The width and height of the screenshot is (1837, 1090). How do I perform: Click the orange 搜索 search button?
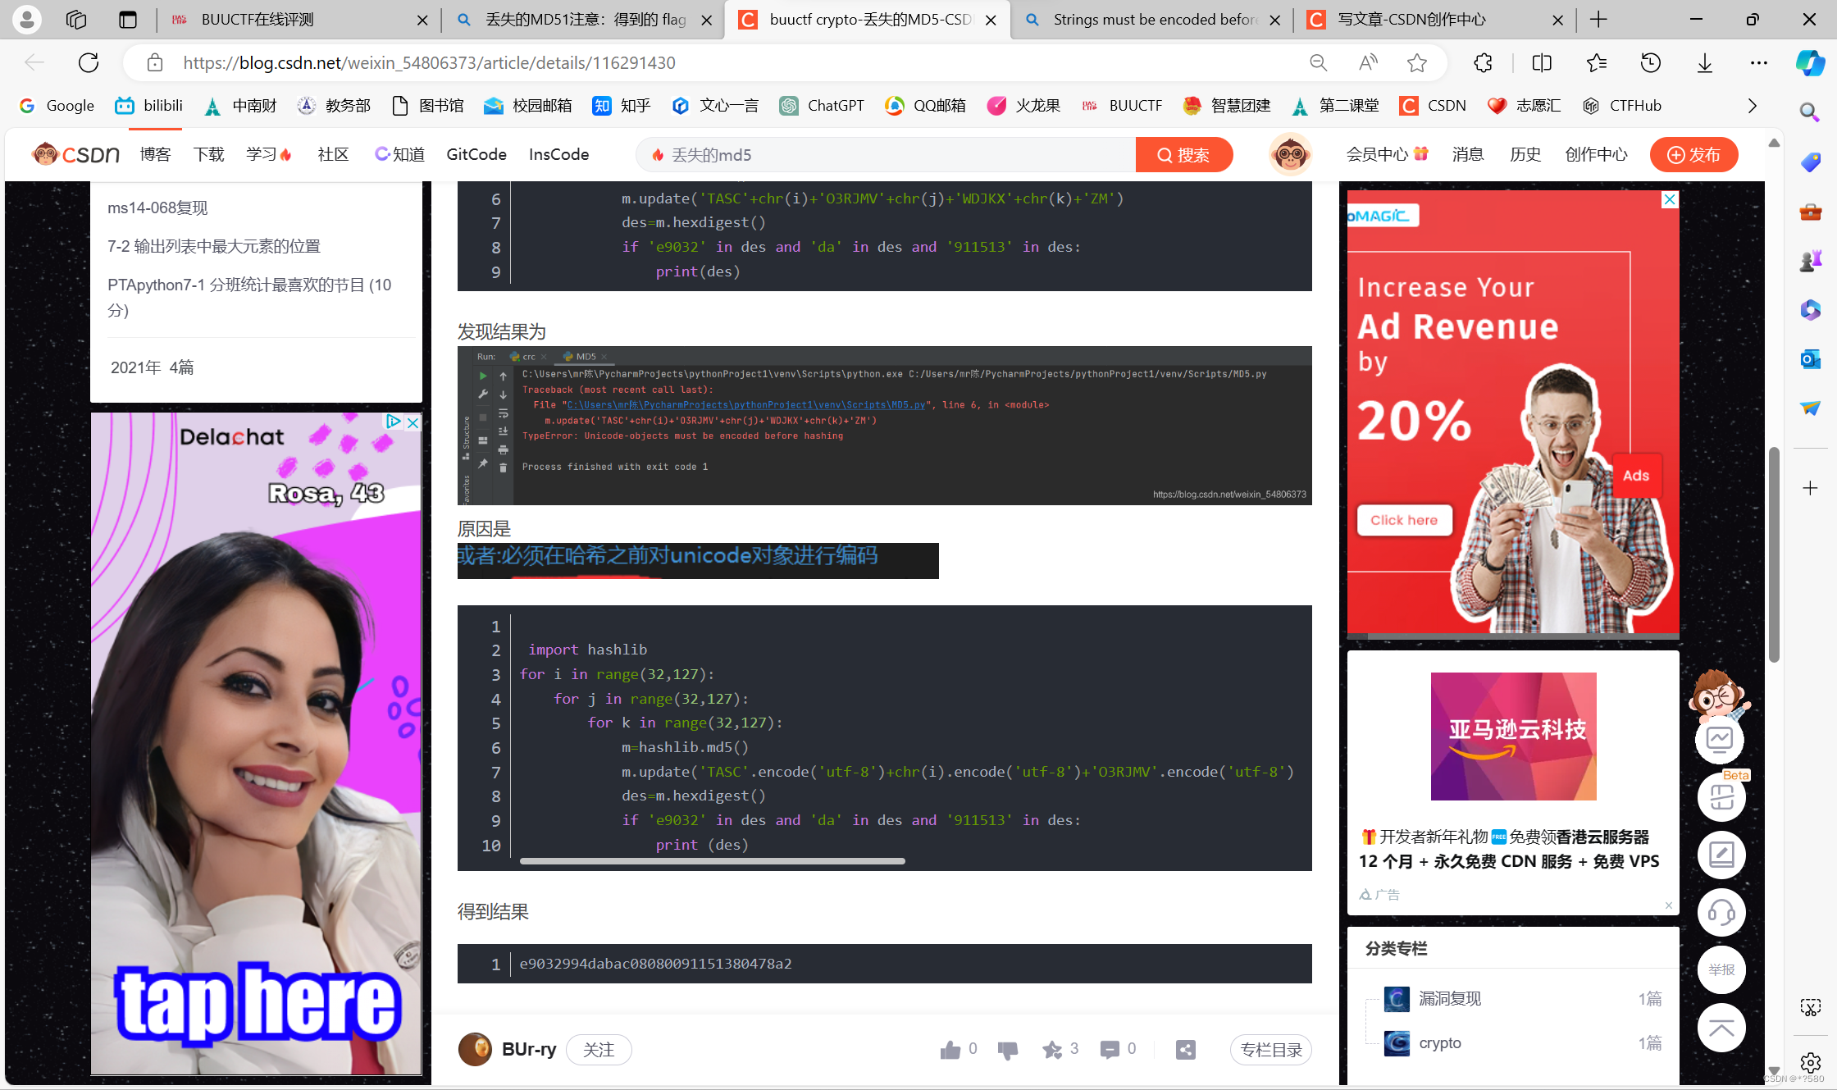(x=1183, y=155)
